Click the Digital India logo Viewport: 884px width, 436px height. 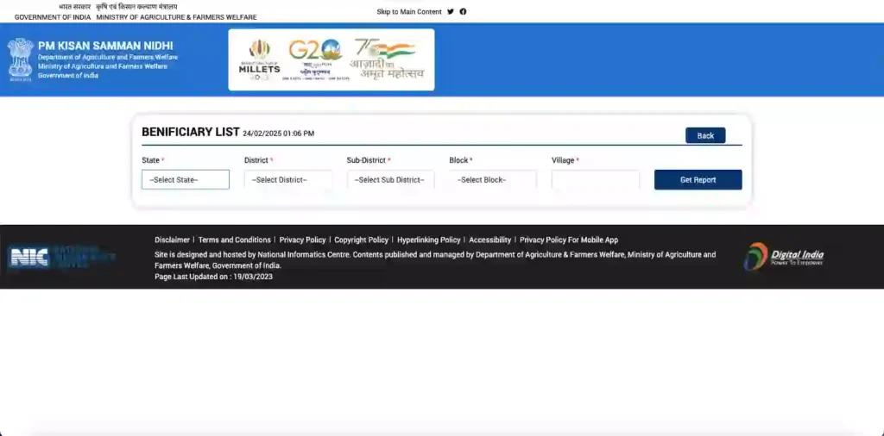coord(783,257)
